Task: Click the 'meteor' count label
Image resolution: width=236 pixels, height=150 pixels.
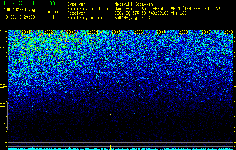Action: click(x=53, y=12)
